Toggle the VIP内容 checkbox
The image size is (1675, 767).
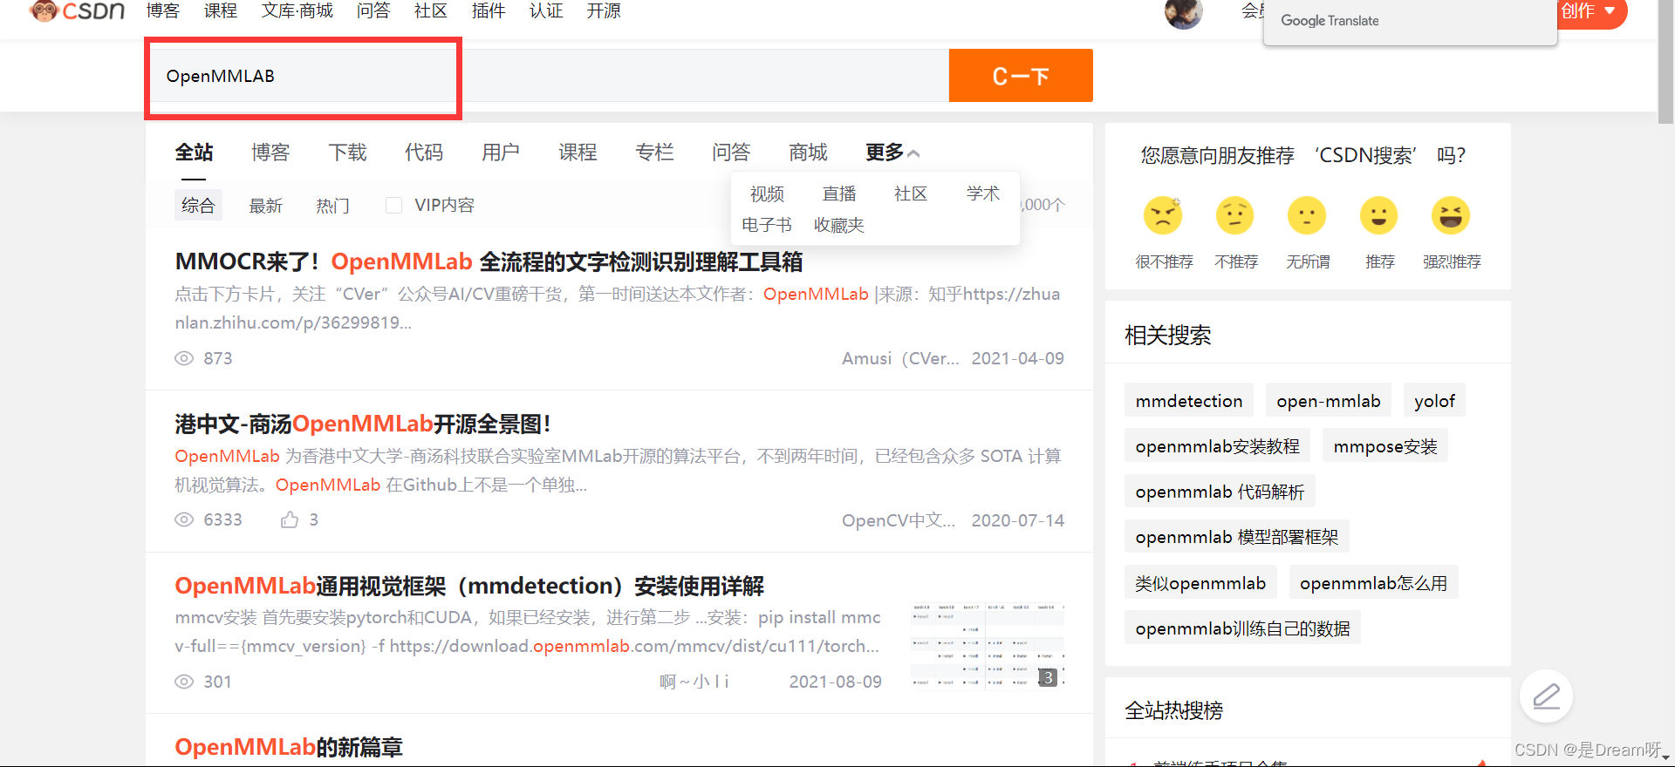tap(393, 205)
